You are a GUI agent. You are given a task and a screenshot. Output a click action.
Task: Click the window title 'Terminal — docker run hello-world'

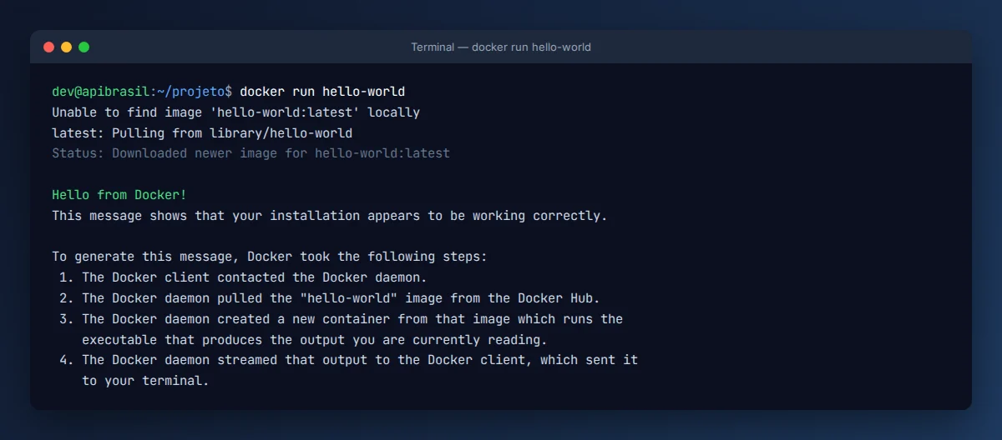(501, 47)
